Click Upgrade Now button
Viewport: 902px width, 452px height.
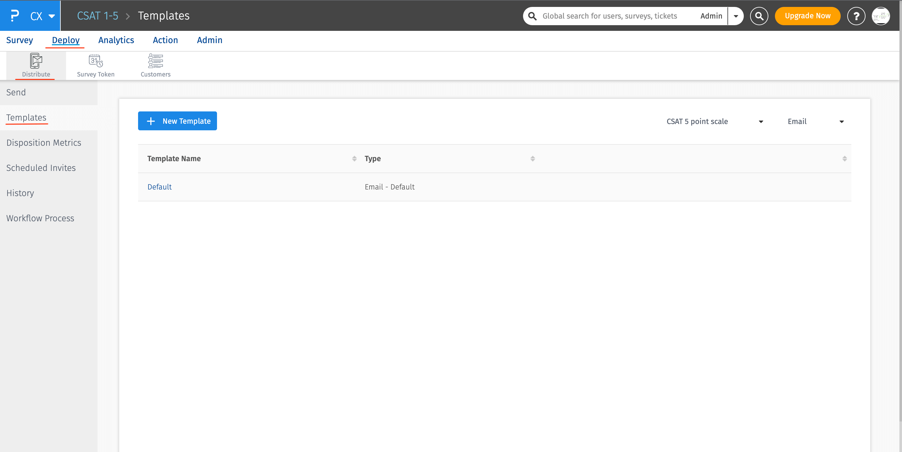pos(807,16)
